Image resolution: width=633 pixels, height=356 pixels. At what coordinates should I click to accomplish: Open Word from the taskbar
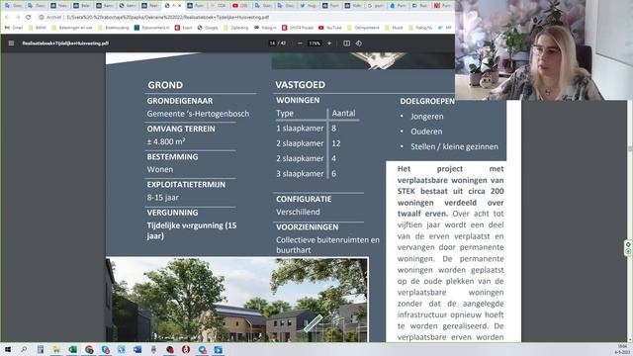pyautogui.click(x=137, y=349)
